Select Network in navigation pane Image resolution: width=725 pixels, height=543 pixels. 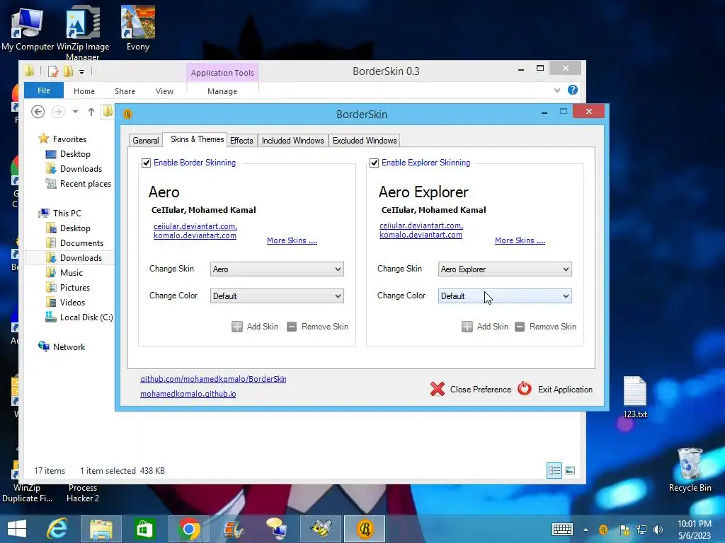pos(69,346)
